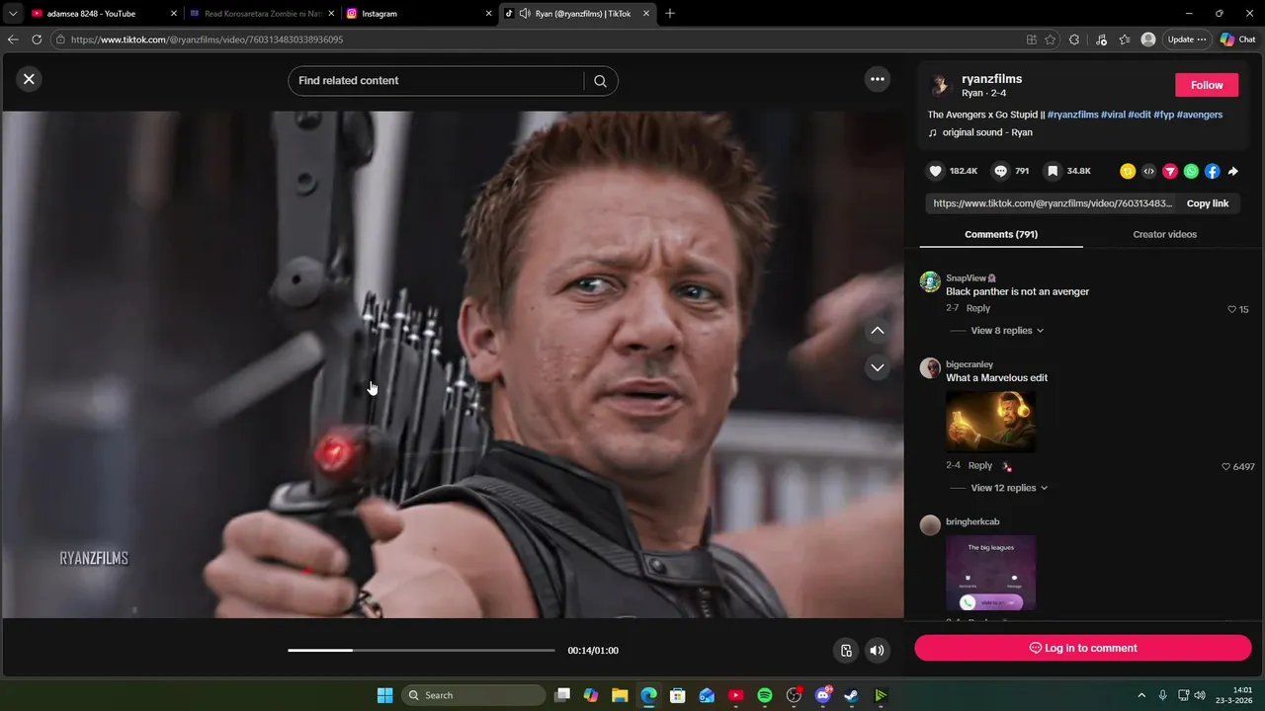This screenshot has width=1265, height=711.
Task: Close the TikTok video viewer with X
Action: point(29,79)
